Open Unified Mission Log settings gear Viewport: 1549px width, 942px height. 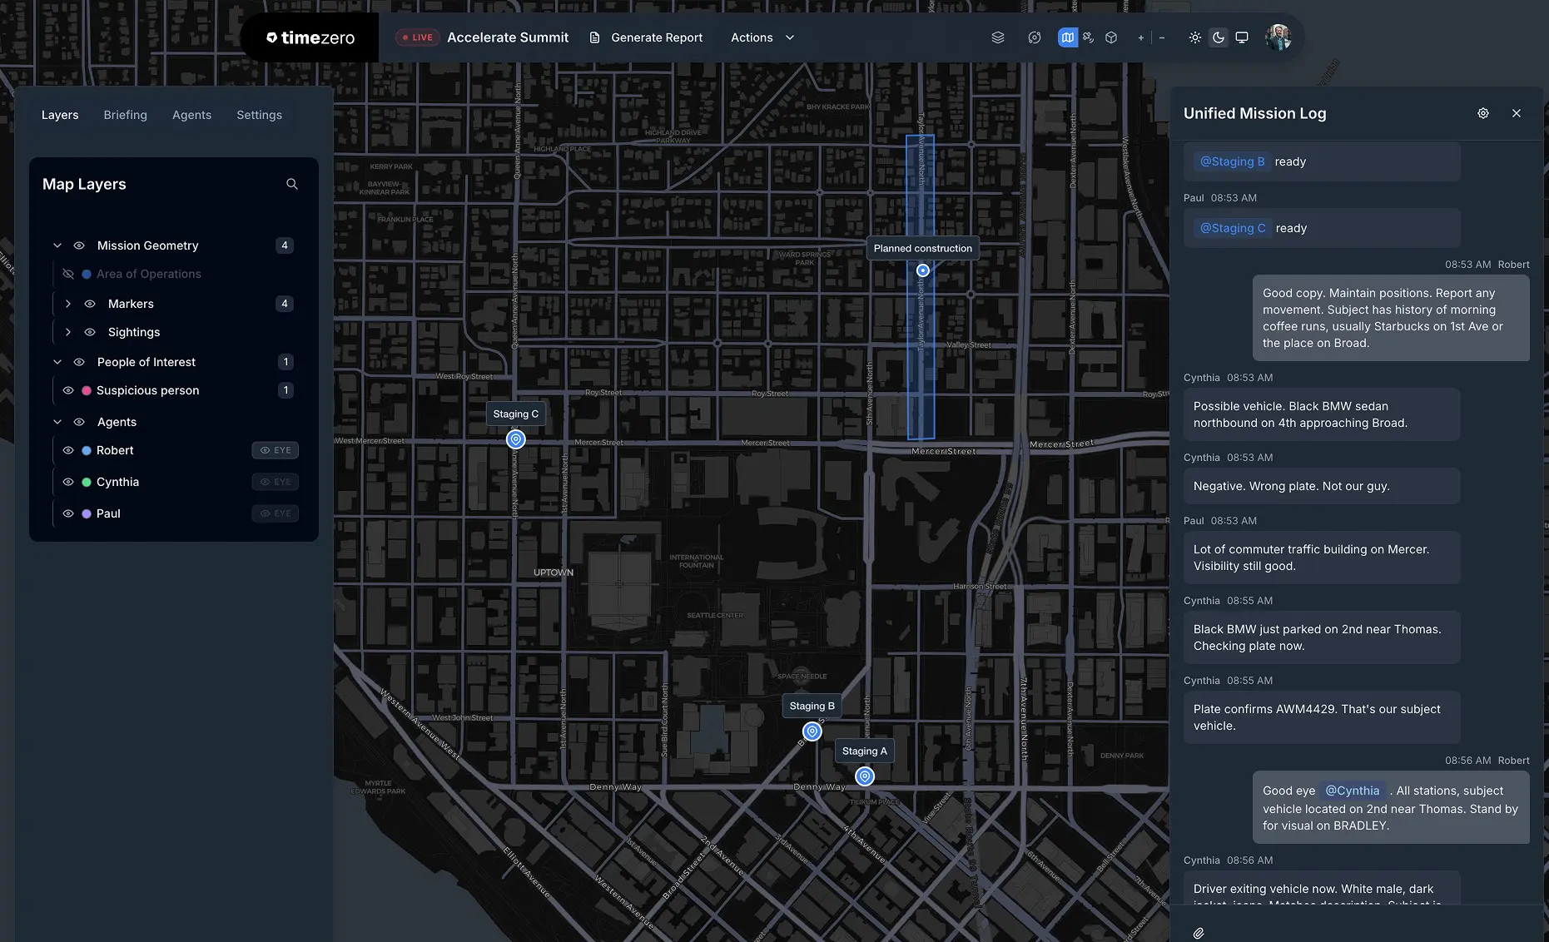(x=1482, y=113)
